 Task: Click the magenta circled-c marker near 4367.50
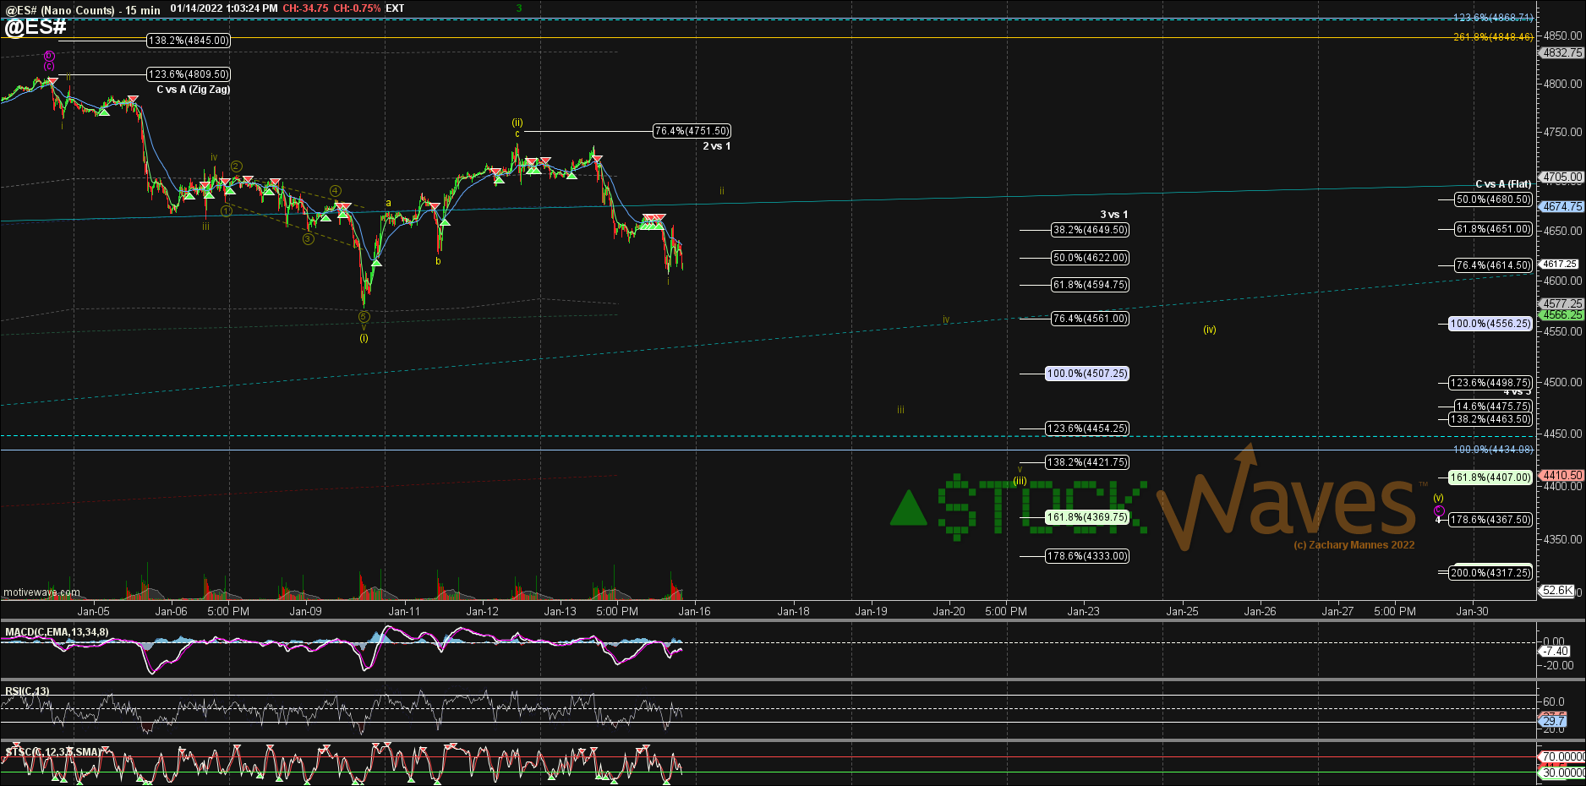[1439, 511]
